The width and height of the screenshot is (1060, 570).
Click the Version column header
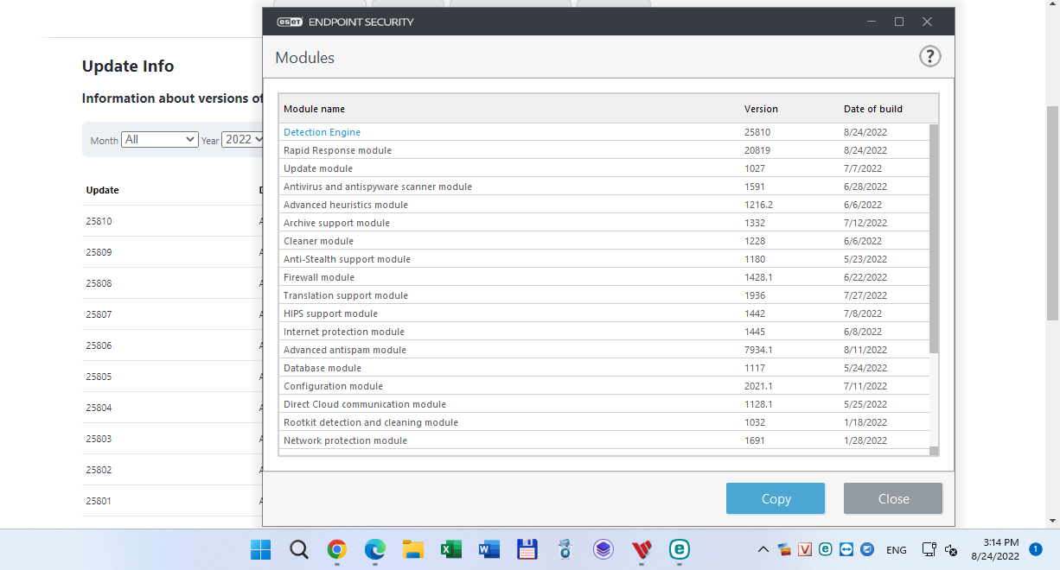click(761, 109)
